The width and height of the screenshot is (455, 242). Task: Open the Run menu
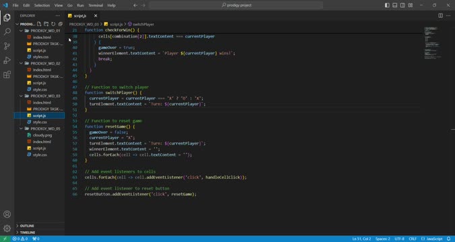pos(80,5)
